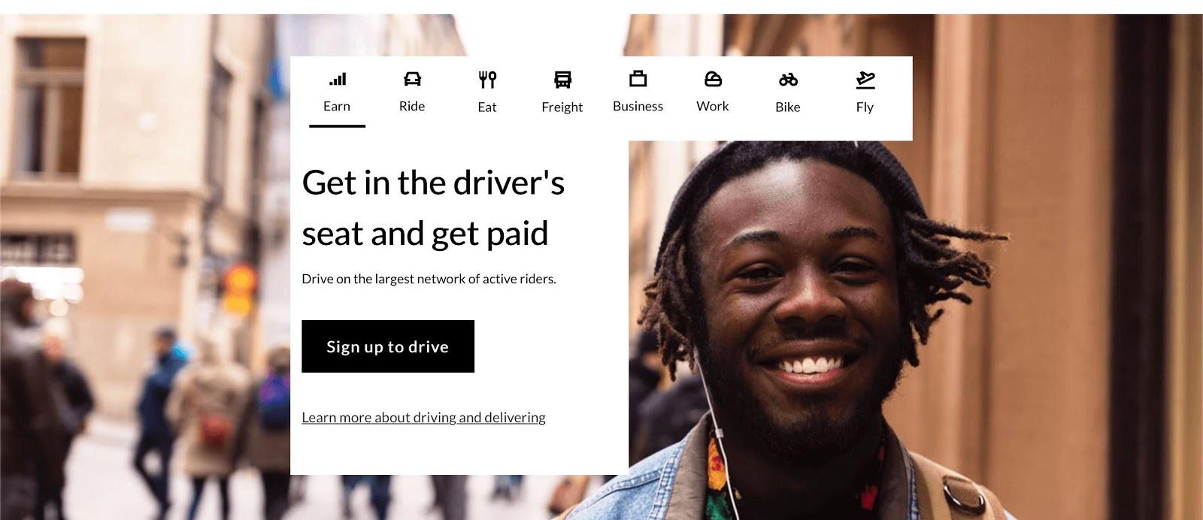1203x520 pixels.
Task: Select the Earn tab label
Action: (x=337, y=106)
